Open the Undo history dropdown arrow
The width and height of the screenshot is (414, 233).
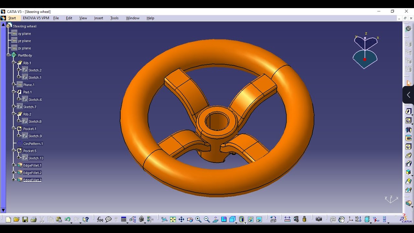(71, 222)
